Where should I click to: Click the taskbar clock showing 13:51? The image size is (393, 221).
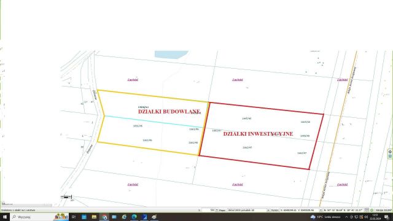[x=375, y=217]
